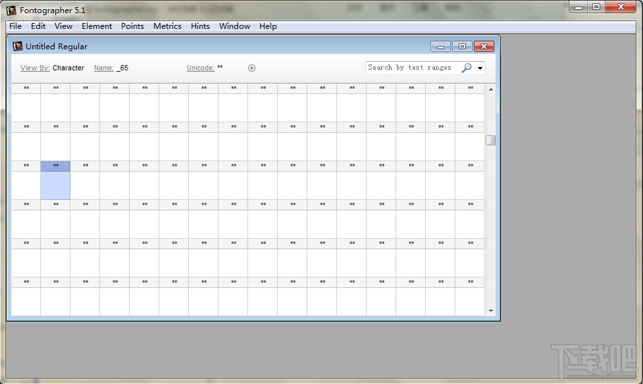Open the Hints menu

(200, 26)
